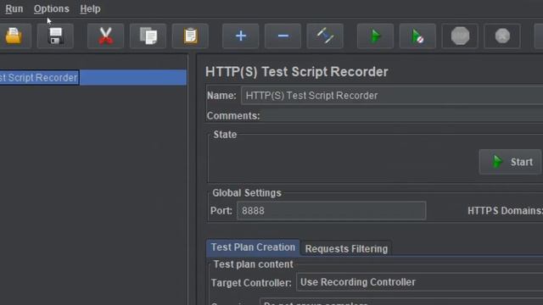The height and width of the screenshot is (305, 543).
Task: Cut the selected element with scissors icon
Action: pos(105,36)
